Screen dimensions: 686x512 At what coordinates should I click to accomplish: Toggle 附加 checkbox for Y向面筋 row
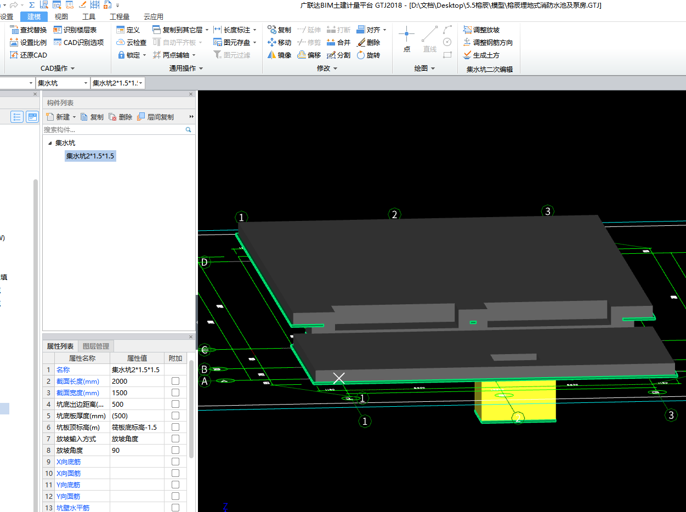175,496
